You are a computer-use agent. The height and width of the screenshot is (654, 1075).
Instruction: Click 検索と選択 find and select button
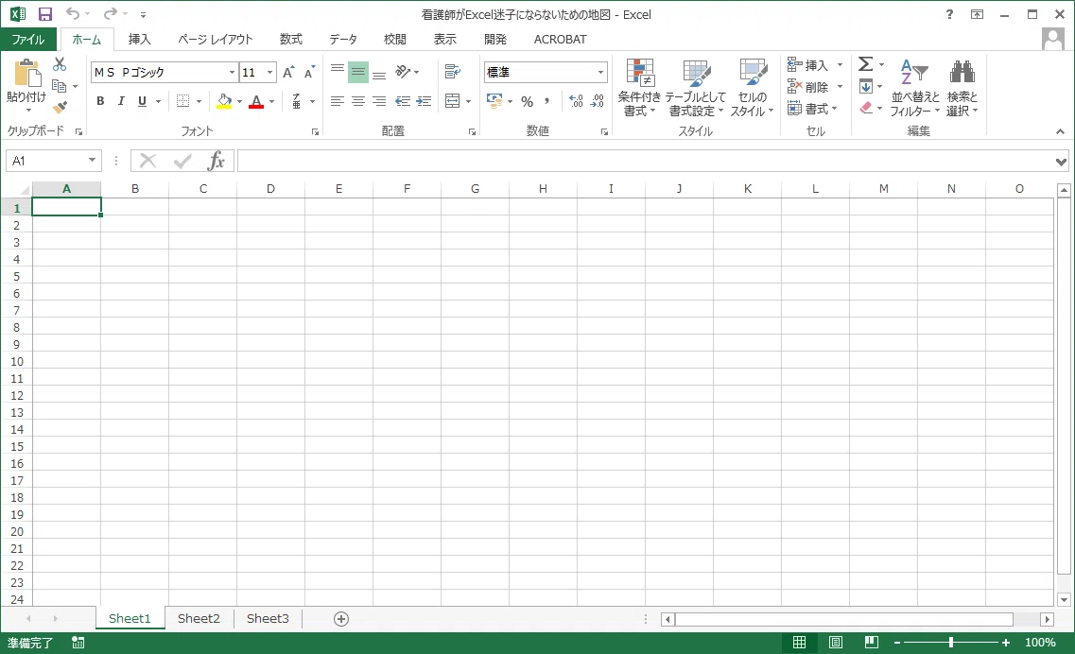pos(962,87)
